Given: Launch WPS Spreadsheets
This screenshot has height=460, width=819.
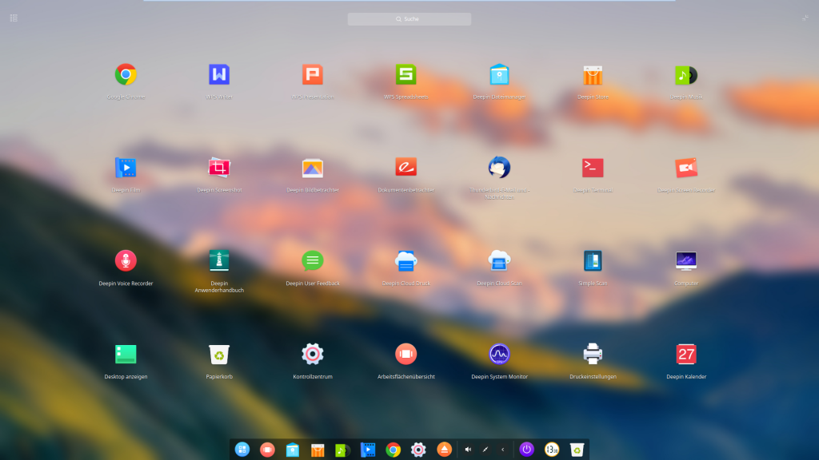Looking at the screenshot, I should point(406,75).
